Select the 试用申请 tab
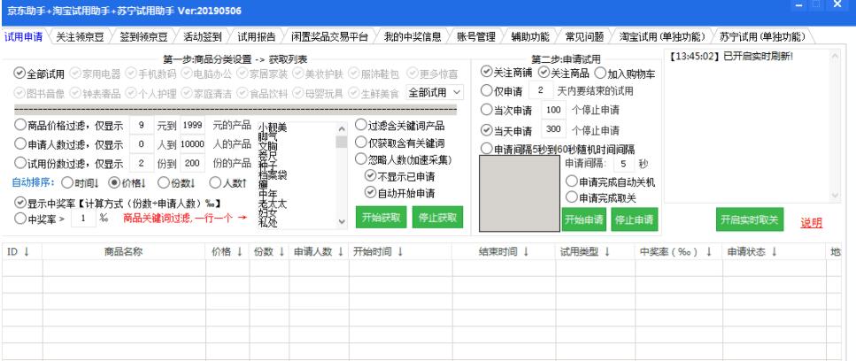856x361 pixels. point(24,37)
